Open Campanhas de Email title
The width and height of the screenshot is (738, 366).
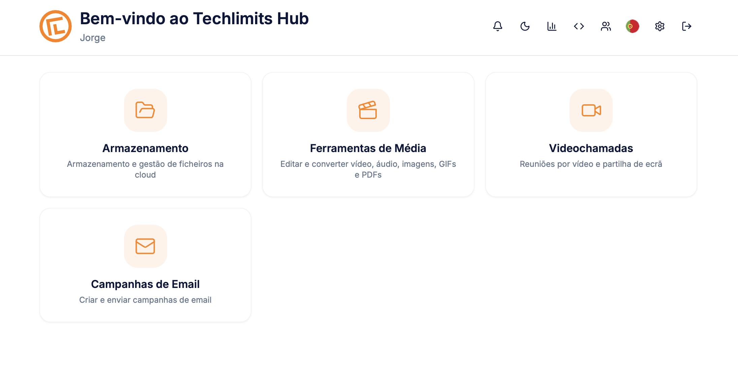pos(145,284)
